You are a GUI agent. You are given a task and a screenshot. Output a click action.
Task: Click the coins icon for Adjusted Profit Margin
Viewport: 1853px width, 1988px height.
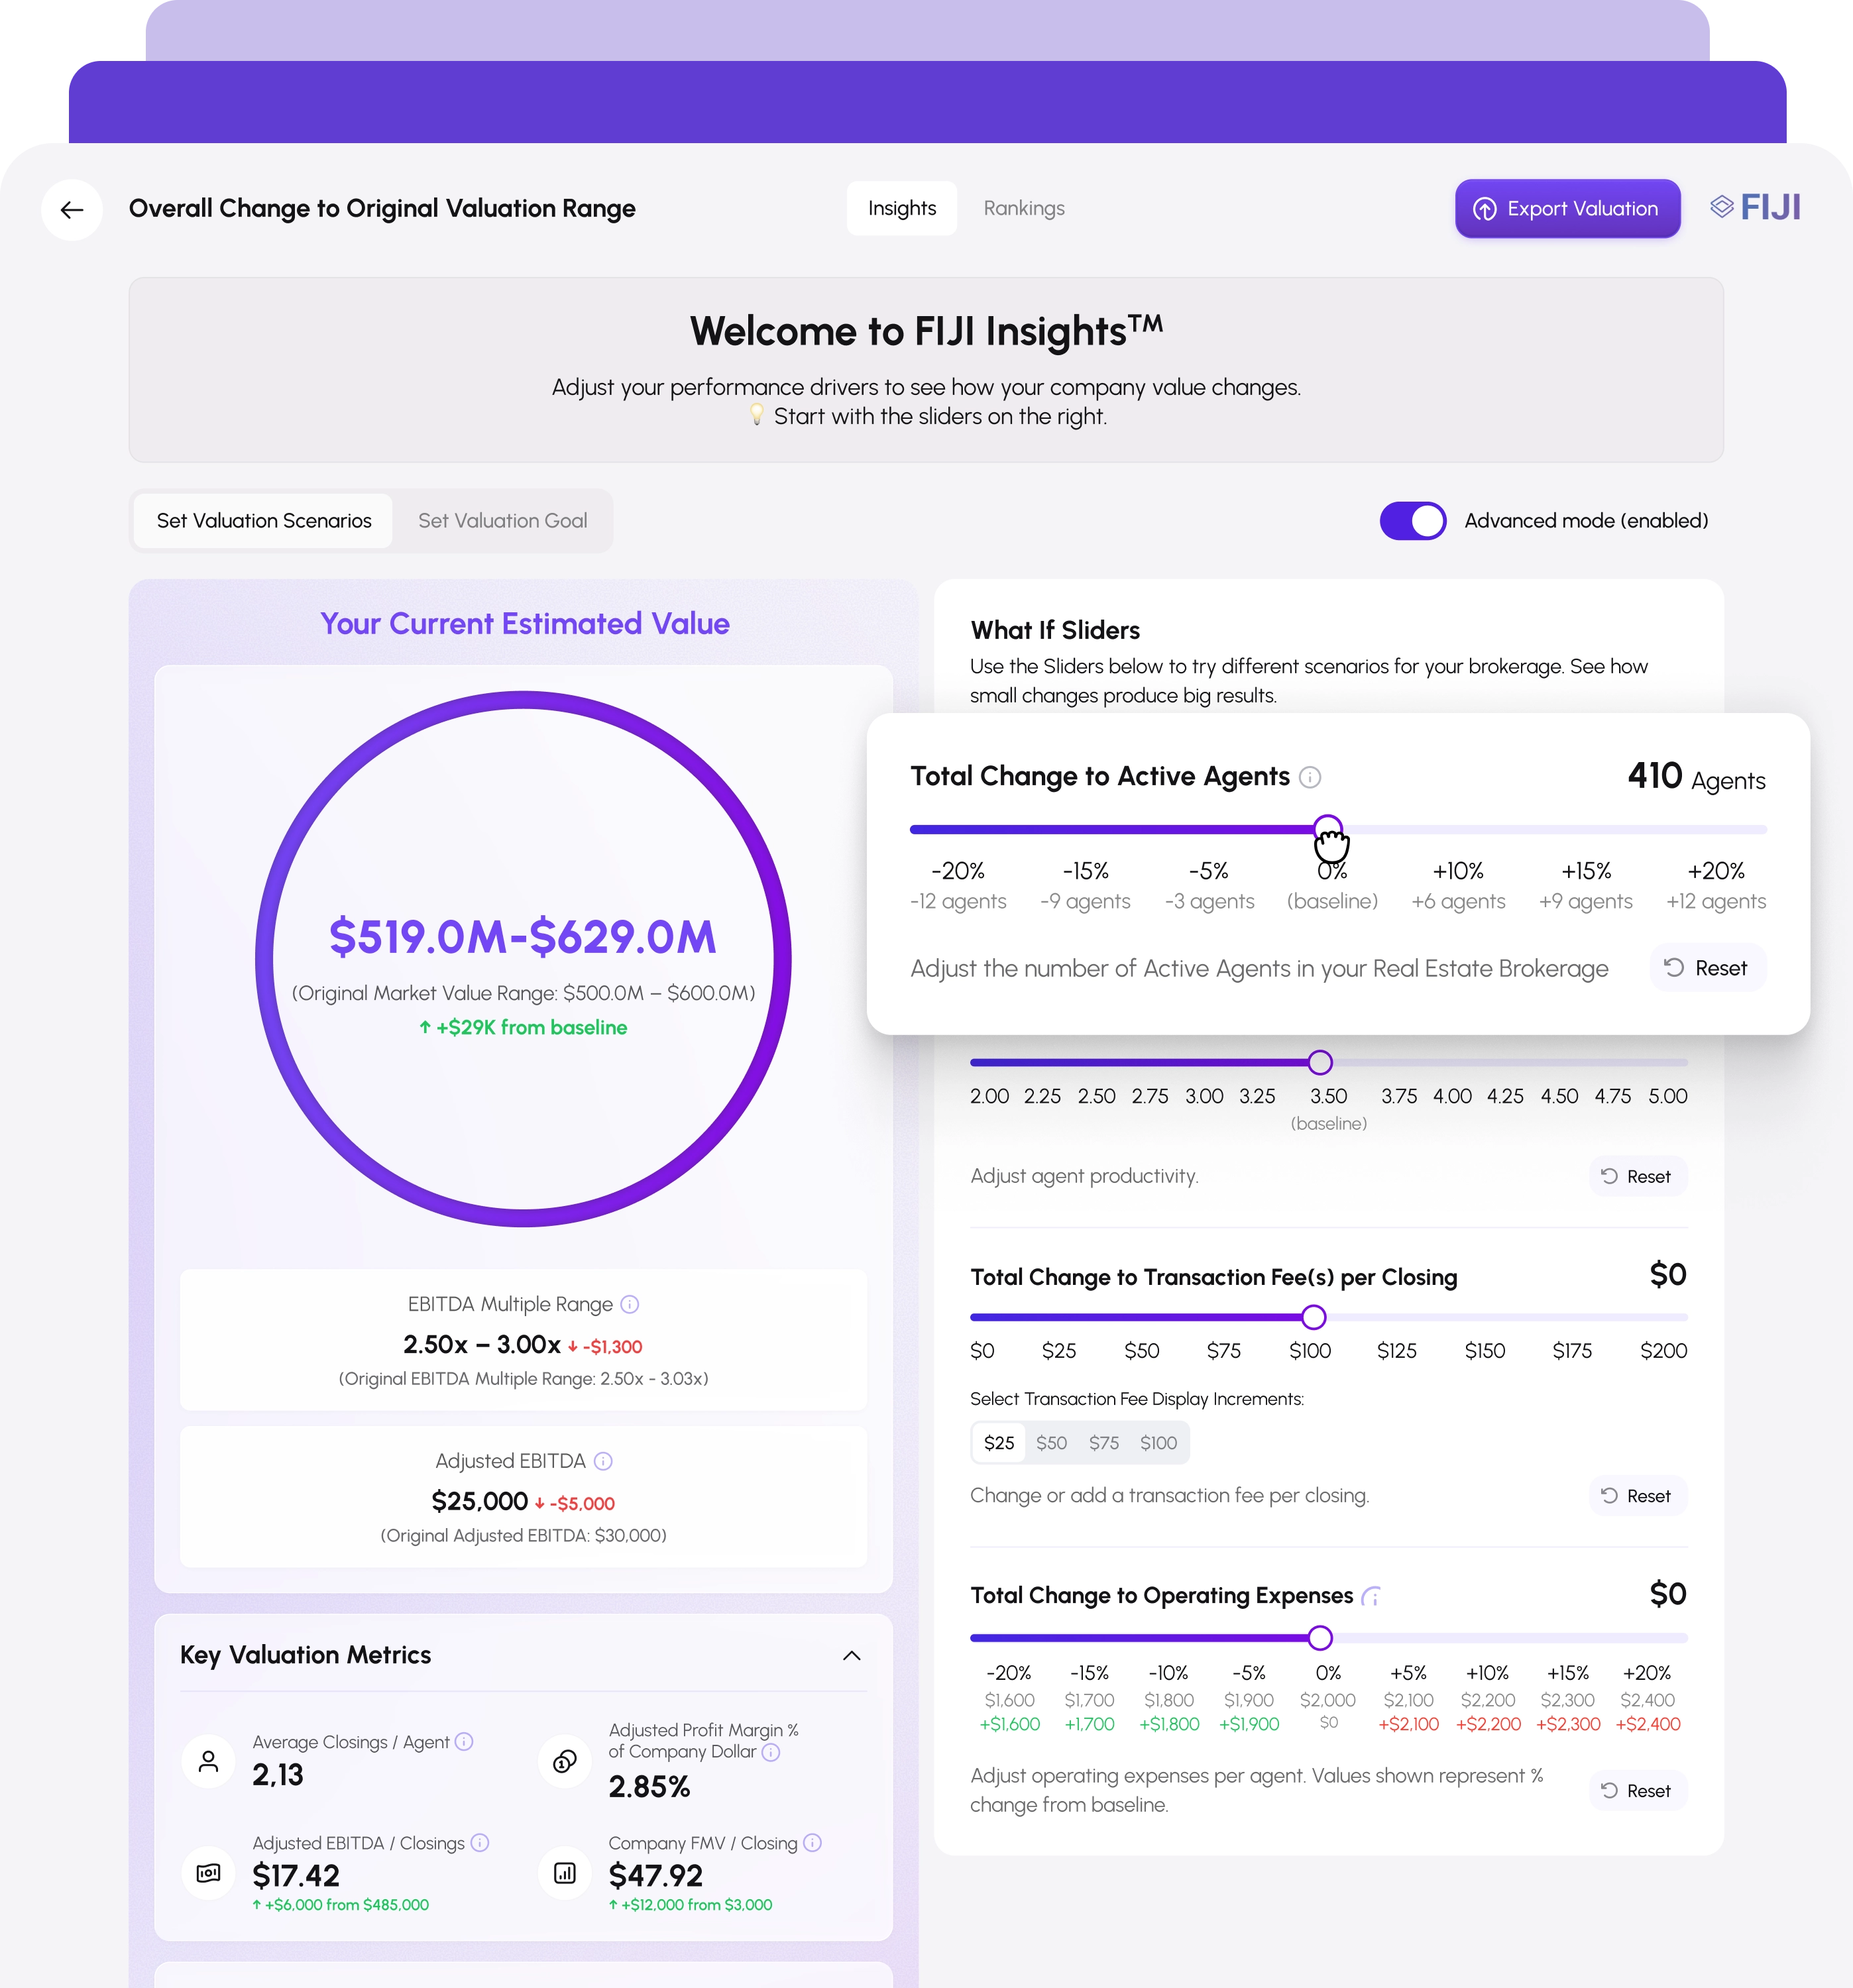click(x=565, y=1761)
